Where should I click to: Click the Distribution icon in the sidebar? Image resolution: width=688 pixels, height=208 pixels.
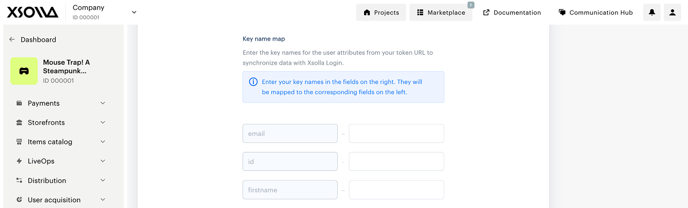(x=19, y=181)
